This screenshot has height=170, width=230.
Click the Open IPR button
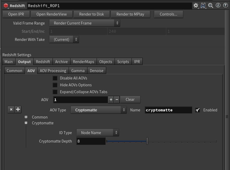pyautogui.click(x=16, y=14)
